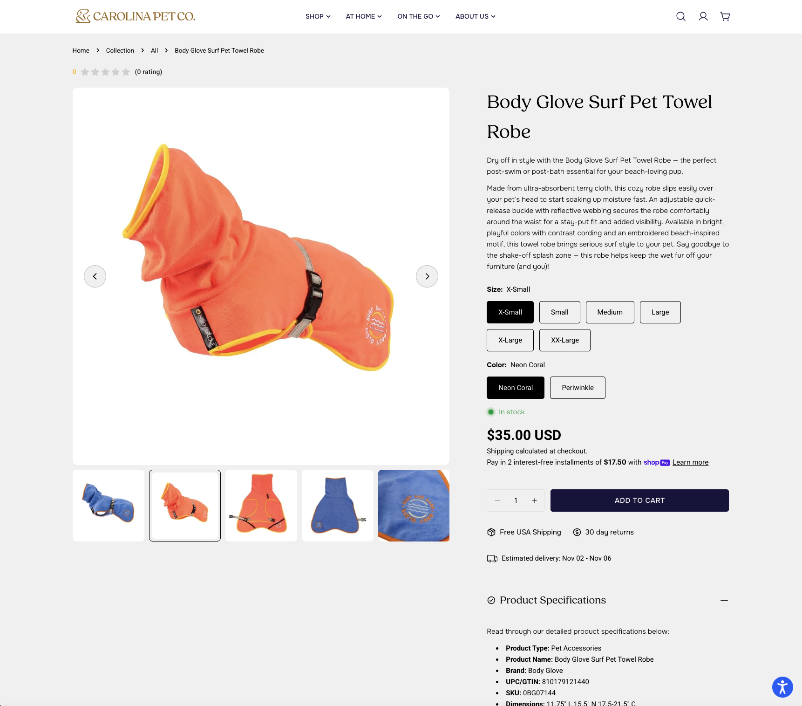Open the search icon in header
This screenshot has width=802, height=706.
[680, 16]
